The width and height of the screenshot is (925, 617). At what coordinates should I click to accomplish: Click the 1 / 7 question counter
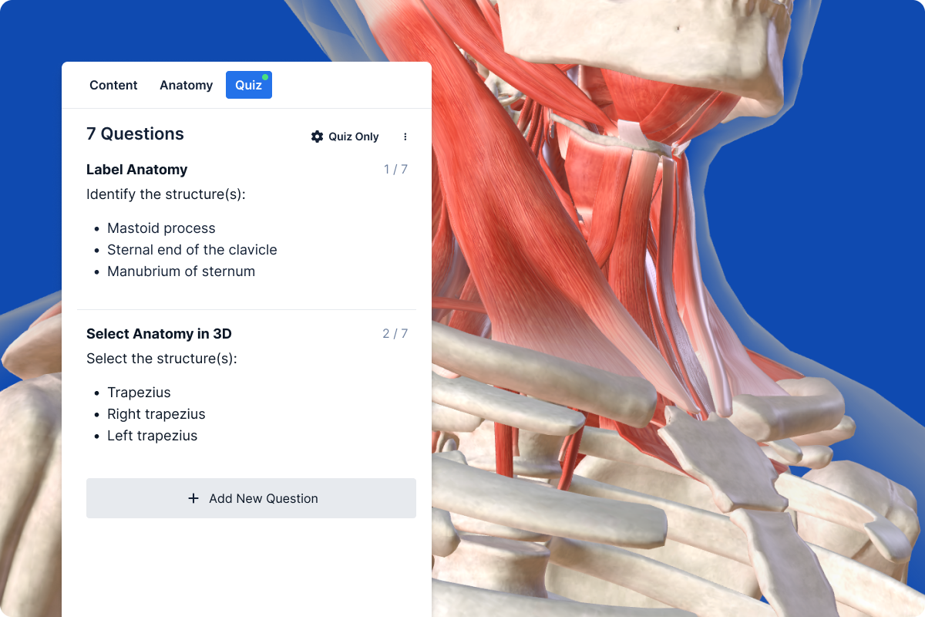point(395,170)
